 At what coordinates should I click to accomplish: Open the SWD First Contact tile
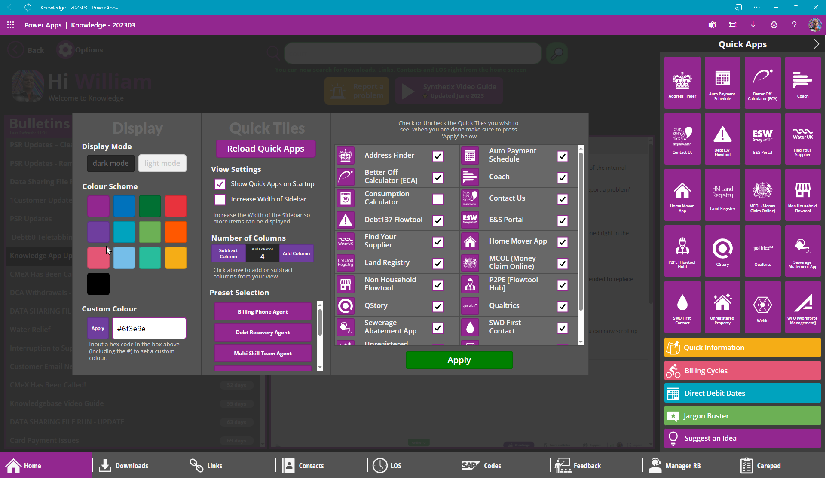click(682, 307)
